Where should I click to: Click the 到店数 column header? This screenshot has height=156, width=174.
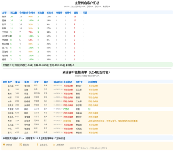14,13
